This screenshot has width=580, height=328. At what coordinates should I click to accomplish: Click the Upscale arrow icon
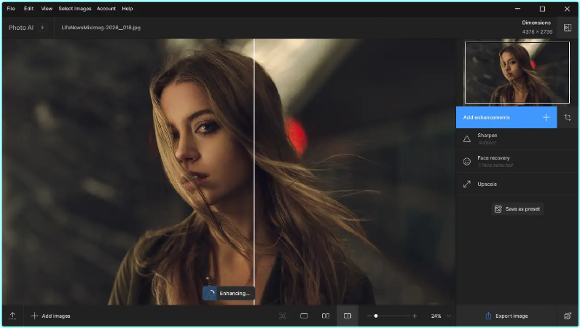[x=467, y=184]
